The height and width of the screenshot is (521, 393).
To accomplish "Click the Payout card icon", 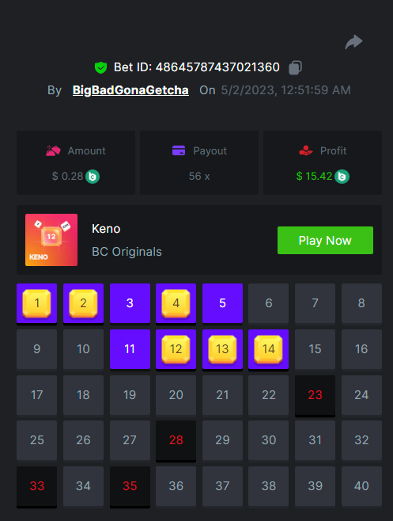I will 179,150.
